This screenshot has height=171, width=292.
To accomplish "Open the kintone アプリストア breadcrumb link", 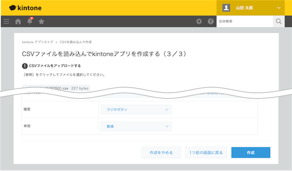I will [37, 42].
